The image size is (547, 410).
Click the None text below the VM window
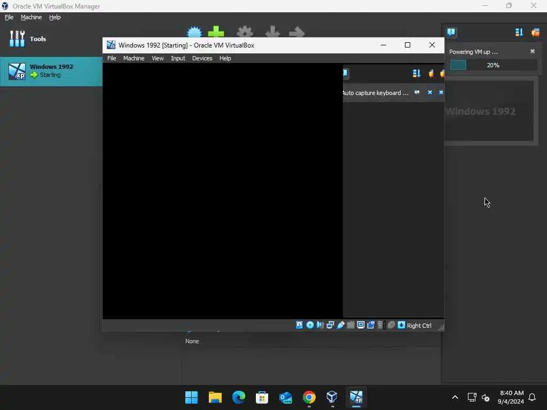pos(192,341)
